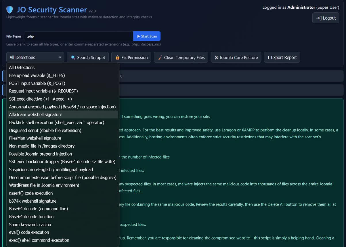The image size is (346, 247).
Task: Select Non-media file in /images directory
Action: click(63, 146)
